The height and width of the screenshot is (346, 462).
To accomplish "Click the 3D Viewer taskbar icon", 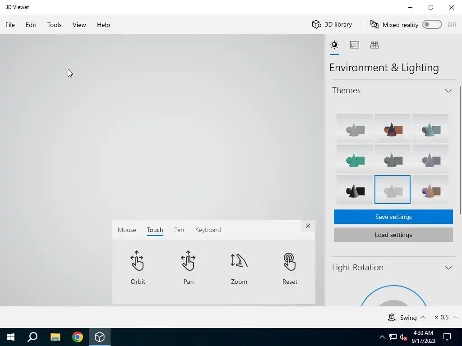I will [x=100, y=337].
